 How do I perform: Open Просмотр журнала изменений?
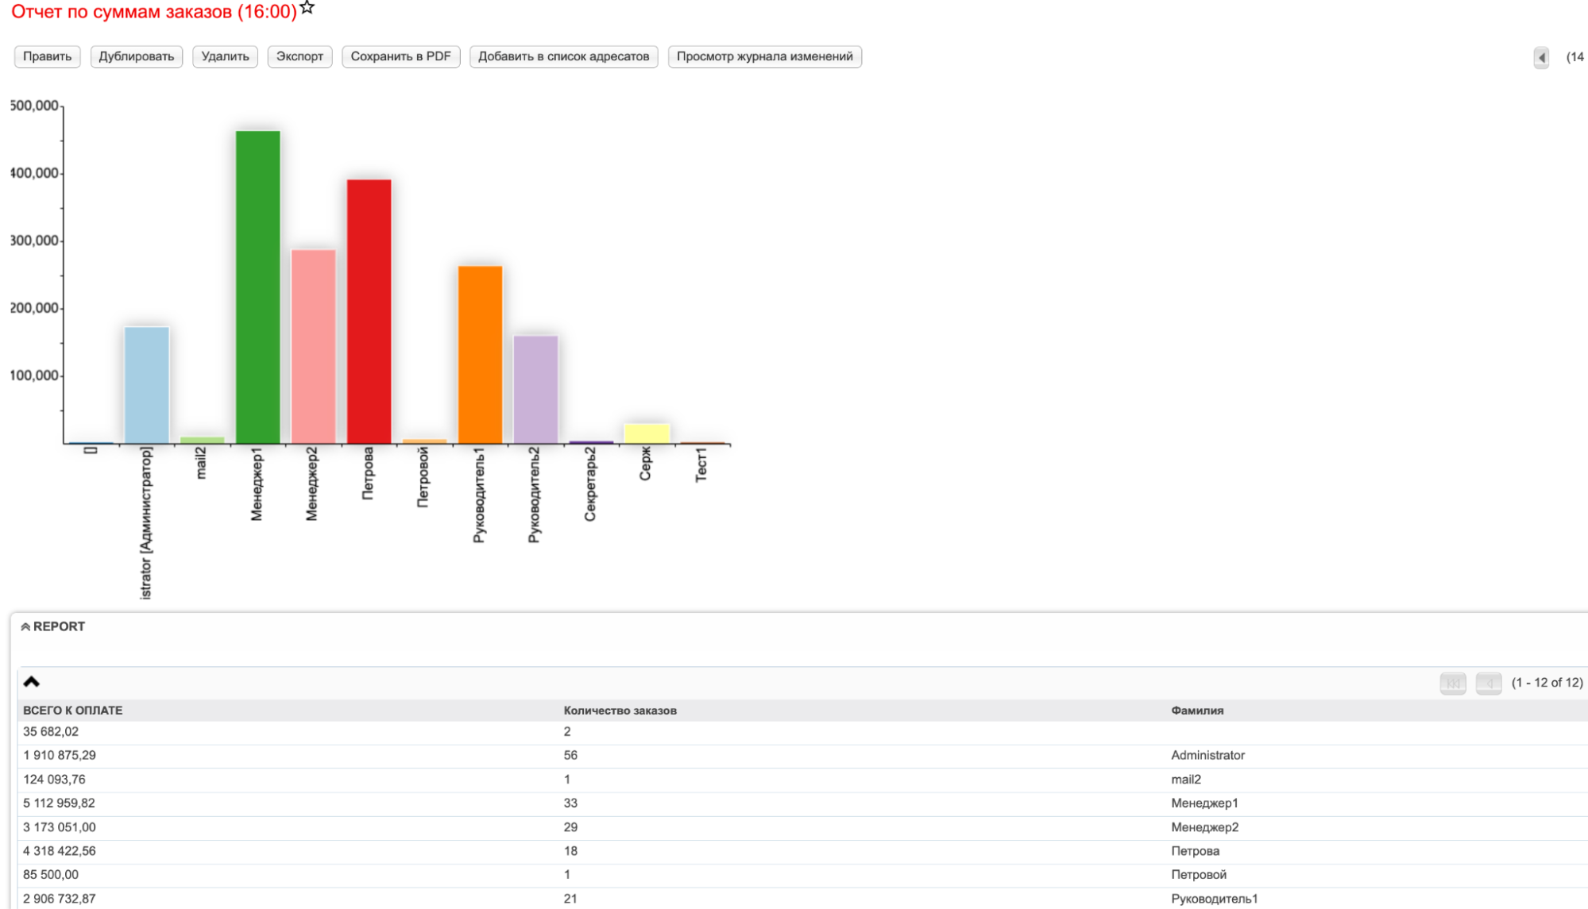(x=764, y=56)
